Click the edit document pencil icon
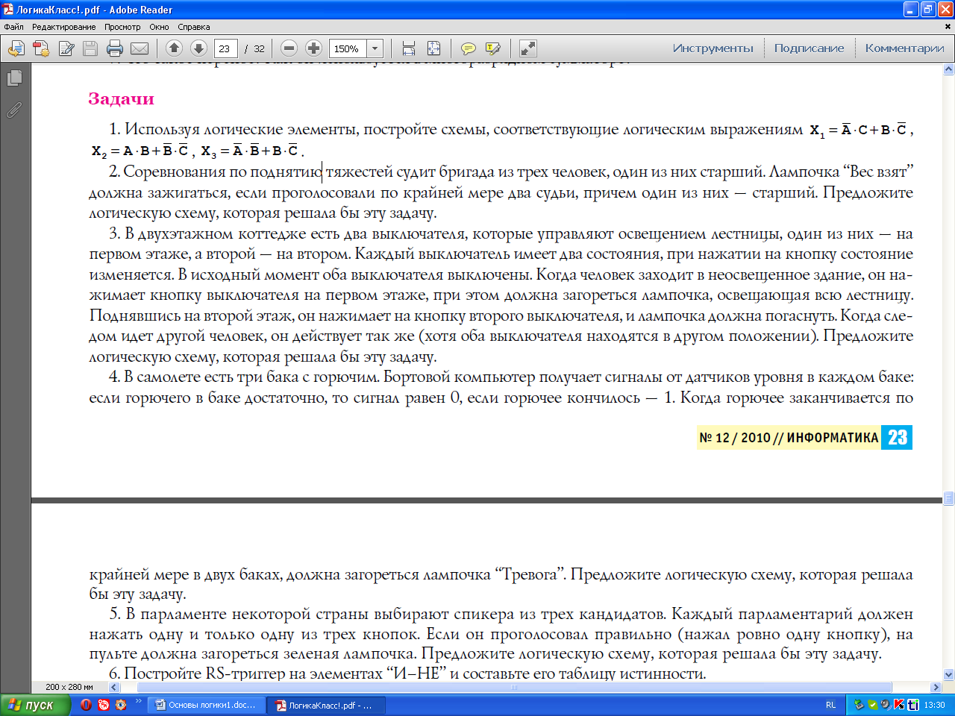Screen dimensions: 955x716 tap(66, 48)
